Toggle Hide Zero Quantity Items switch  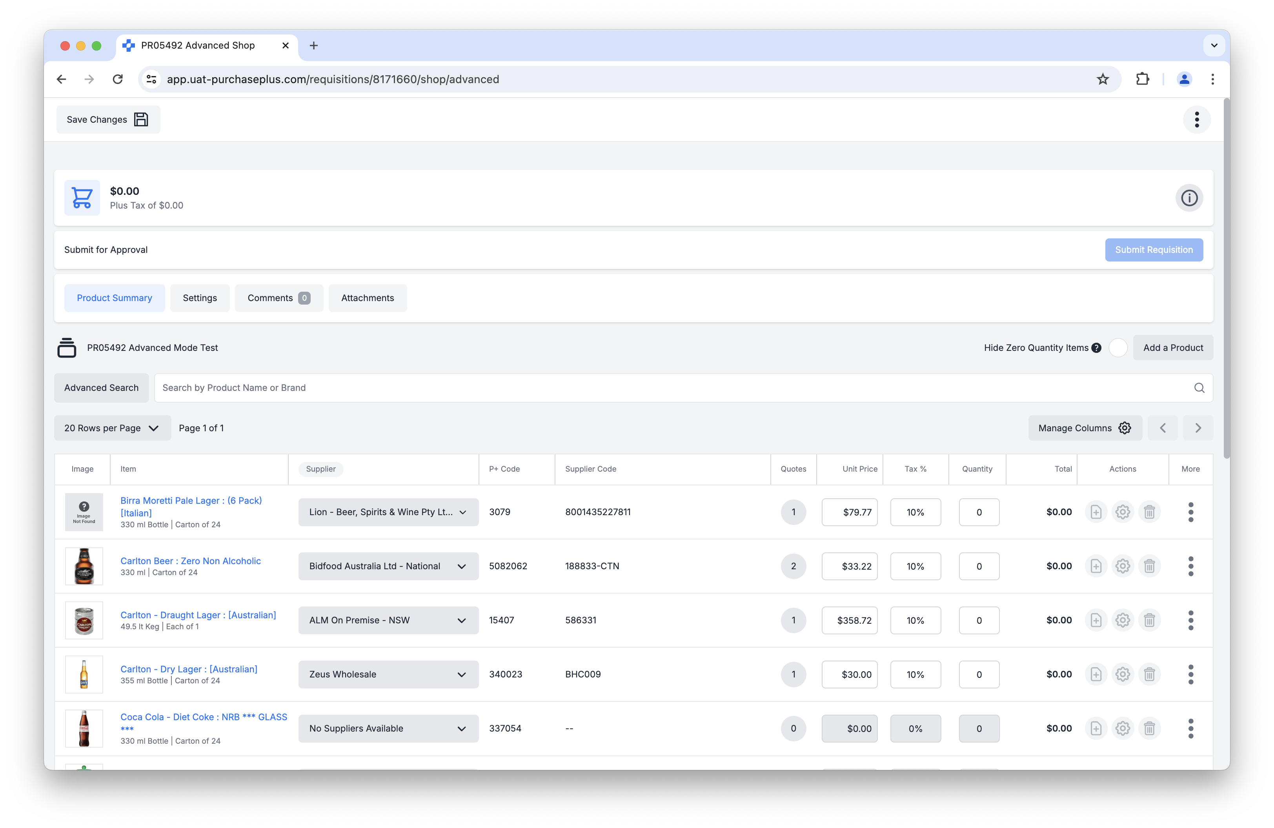click(x=1118, y=348)
